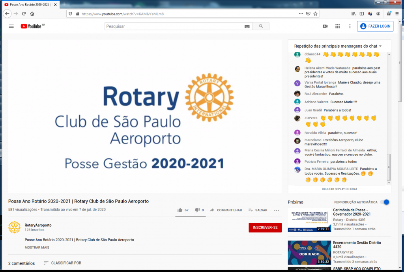
Task: Open Cerimônia de Posse video thumbnail
Action: click(309, 220)
